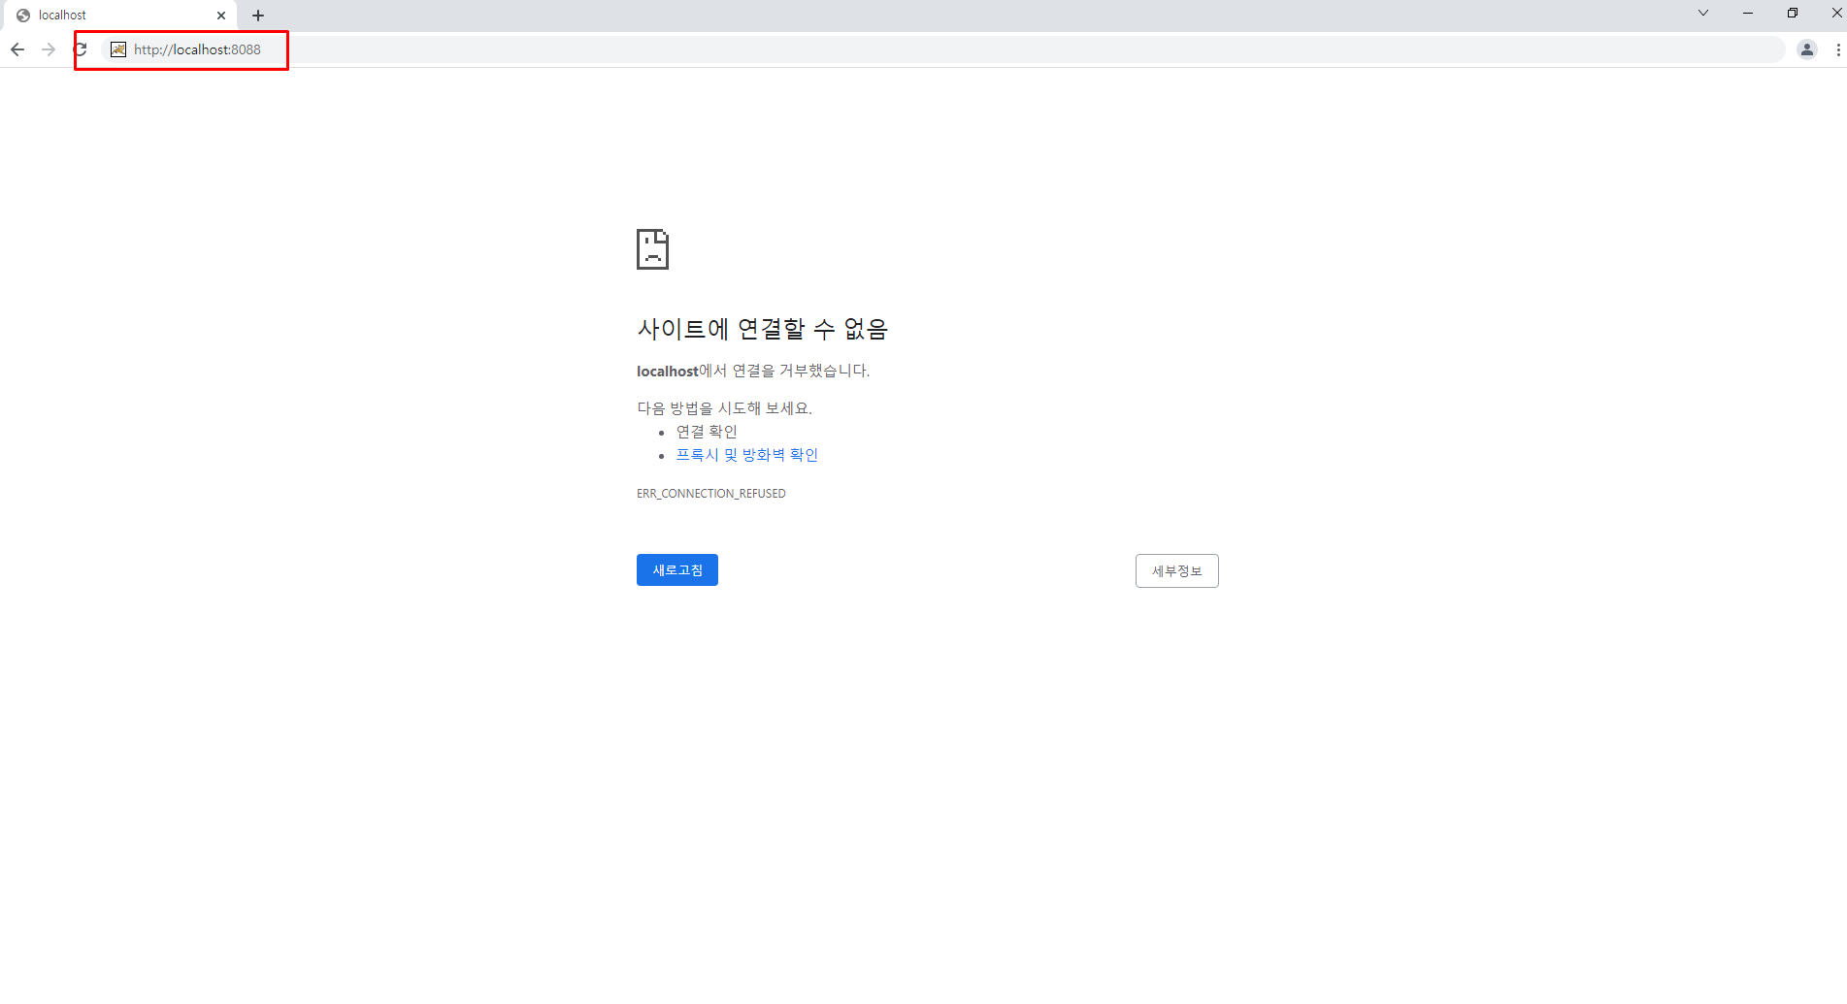Click the 연결 확인 list item

707,432
